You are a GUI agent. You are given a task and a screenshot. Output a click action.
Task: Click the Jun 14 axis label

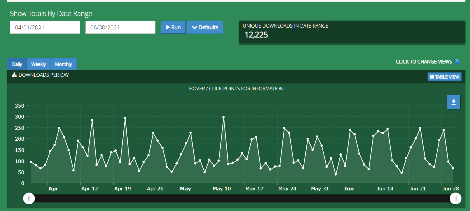point(385,189)
